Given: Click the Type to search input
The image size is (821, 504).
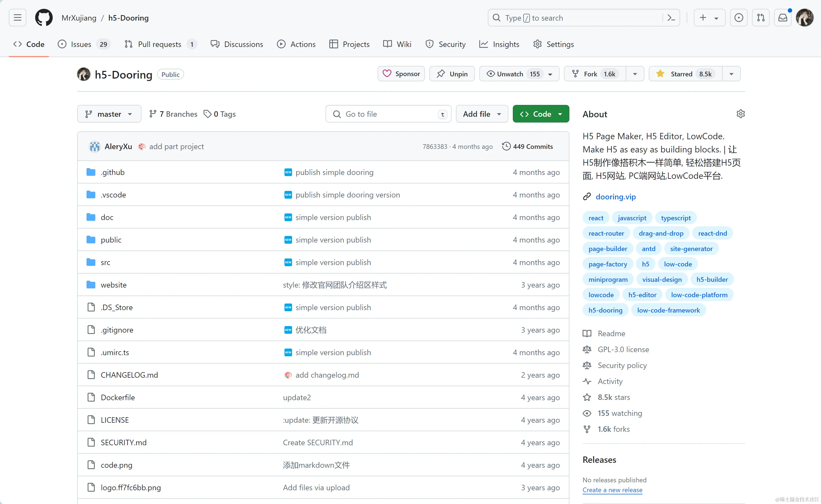Looking at the screenshot, I should click(584, 18).
